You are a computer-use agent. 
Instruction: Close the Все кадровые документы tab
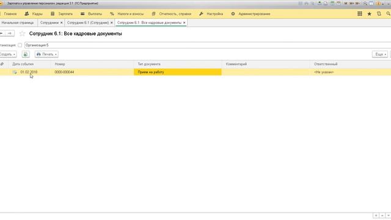pos(184,23)
